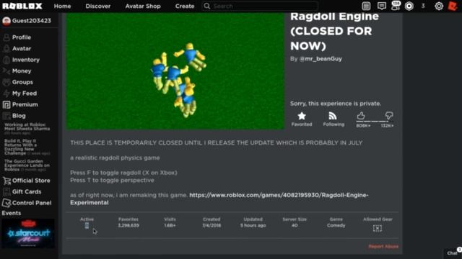Image resolution: width=462 pixels, height=259 pixels.
Task: Click the thumbs up like icon
Action: 361,115
